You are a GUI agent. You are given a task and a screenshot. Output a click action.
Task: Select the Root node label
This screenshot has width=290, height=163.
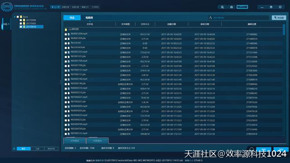point(25,17)
